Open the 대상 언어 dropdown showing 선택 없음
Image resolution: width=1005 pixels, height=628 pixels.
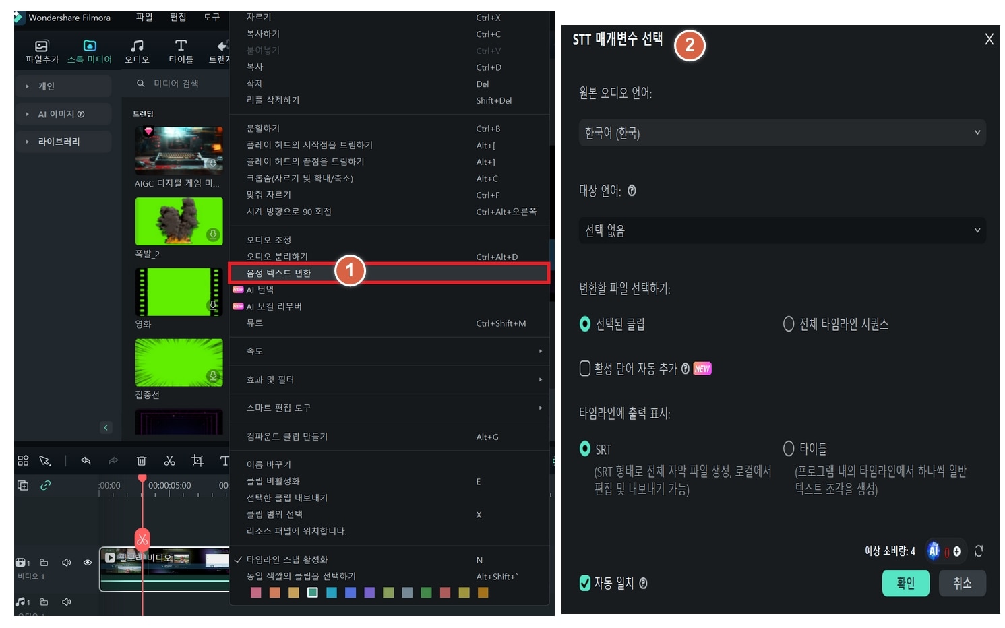(782, 230)
